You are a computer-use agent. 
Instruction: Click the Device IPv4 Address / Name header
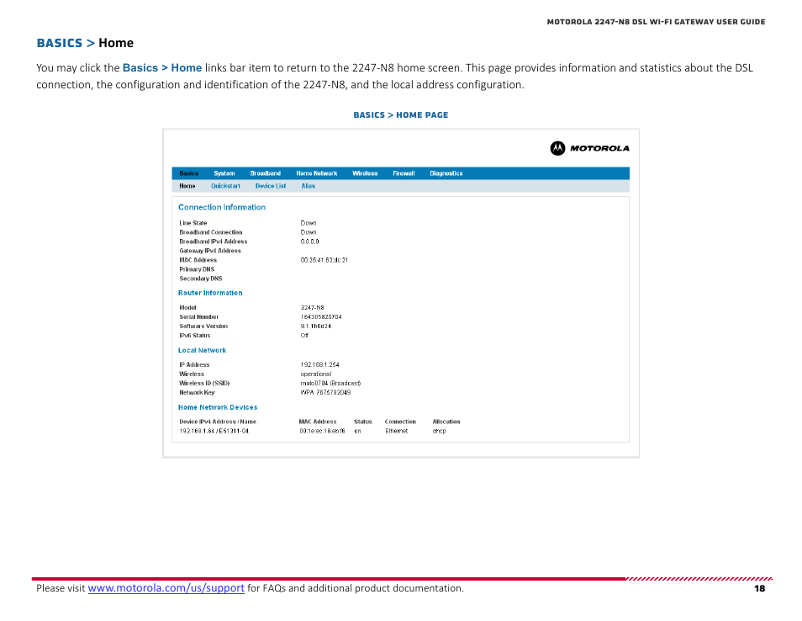(x=218, y=422)
